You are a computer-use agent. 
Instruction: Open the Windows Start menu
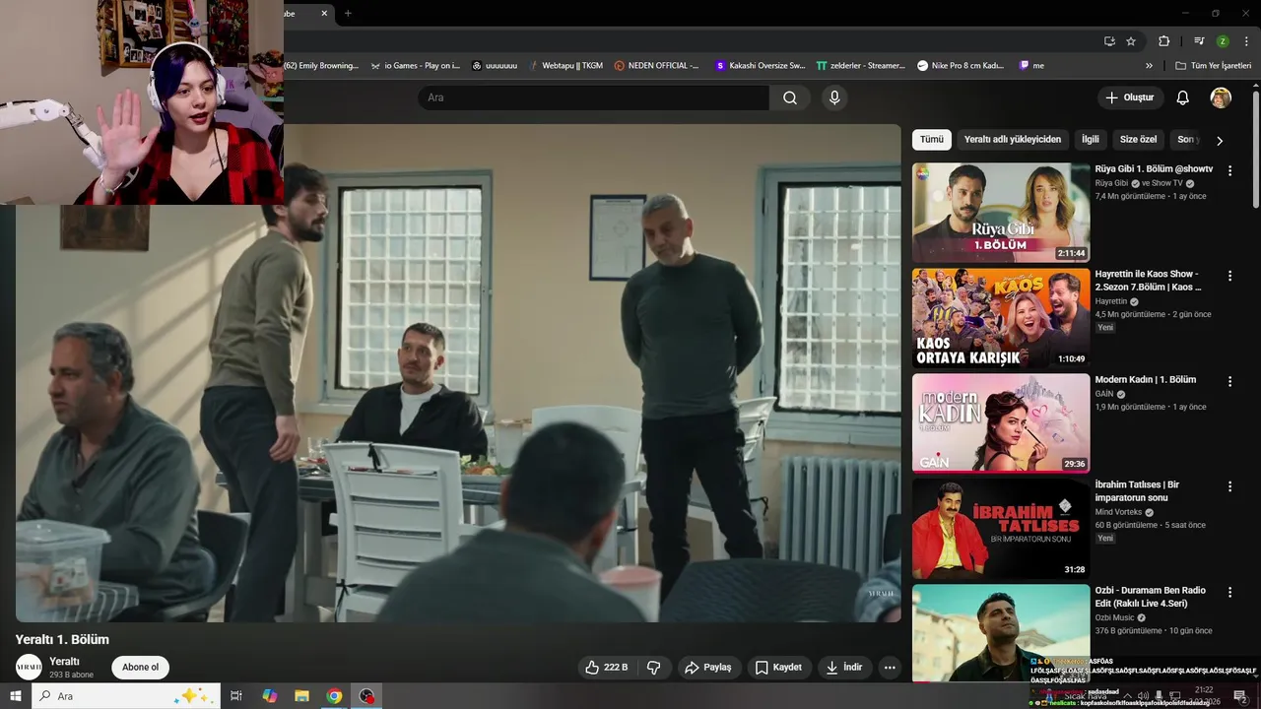[16, 696]
